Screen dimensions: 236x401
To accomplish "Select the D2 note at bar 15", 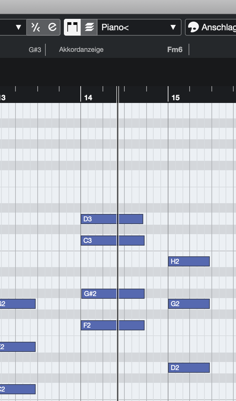I will 189,368.
